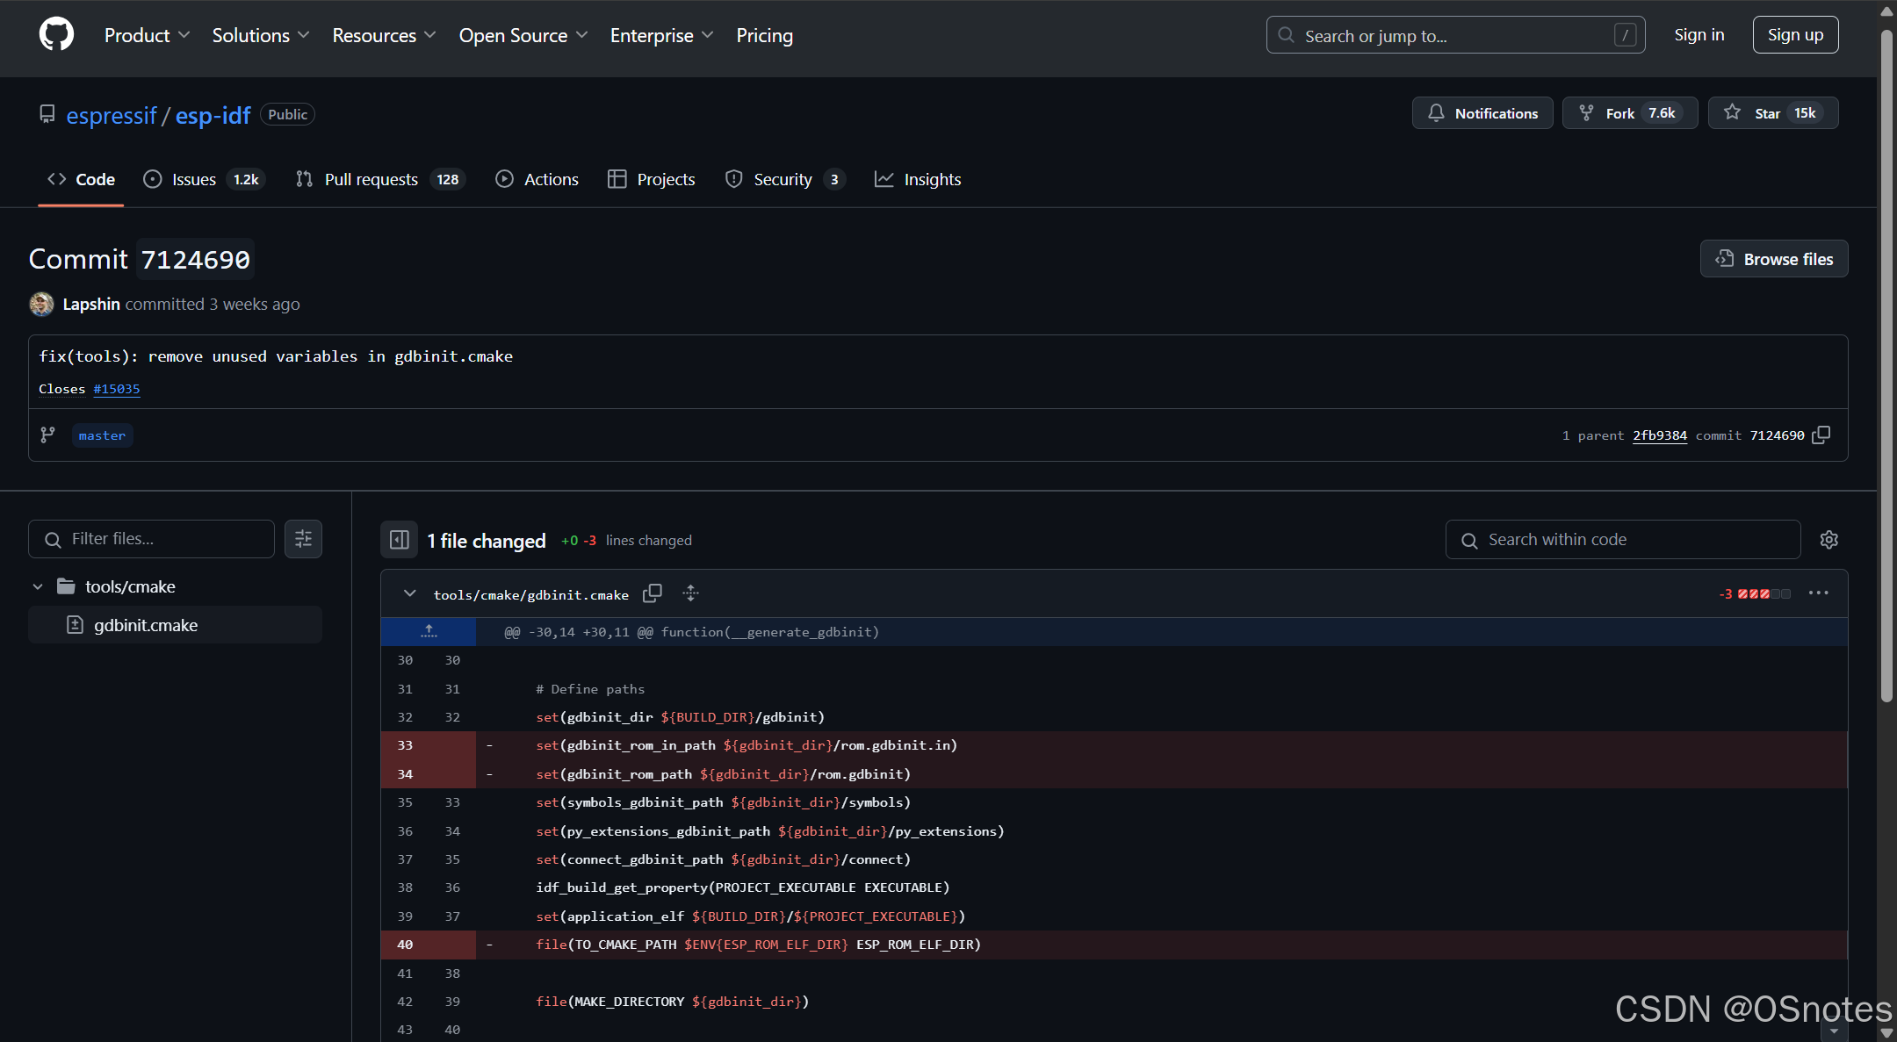The width and height of the screenshot is (1897, 1042).
Task: Focus the Search within code field
Action: [x=1623, y=540]
